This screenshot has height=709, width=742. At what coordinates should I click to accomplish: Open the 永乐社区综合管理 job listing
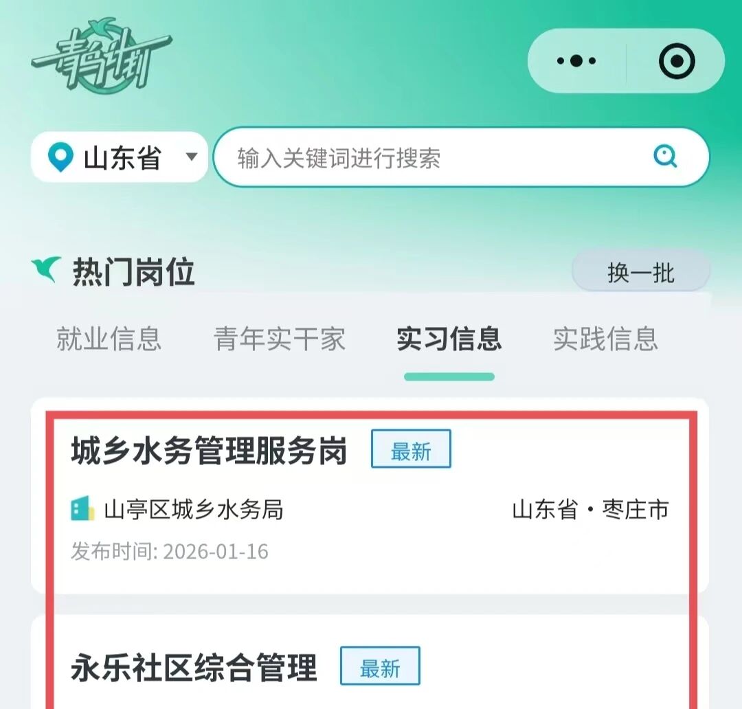(370, 662)
